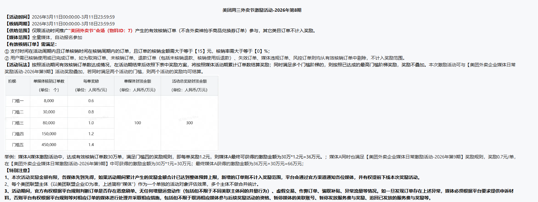Click the 300 total reward cap cell
This screenshot has height=202, width=538.
click(189, 123)
